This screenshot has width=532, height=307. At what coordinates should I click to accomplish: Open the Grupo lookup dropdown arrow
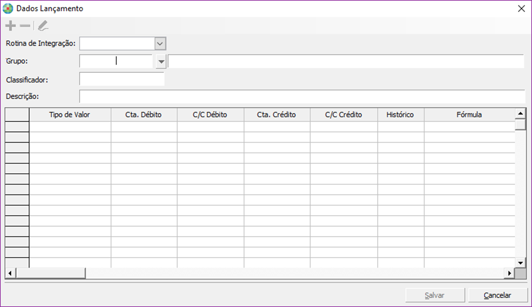pyautogui.click(x=161, y=61)
